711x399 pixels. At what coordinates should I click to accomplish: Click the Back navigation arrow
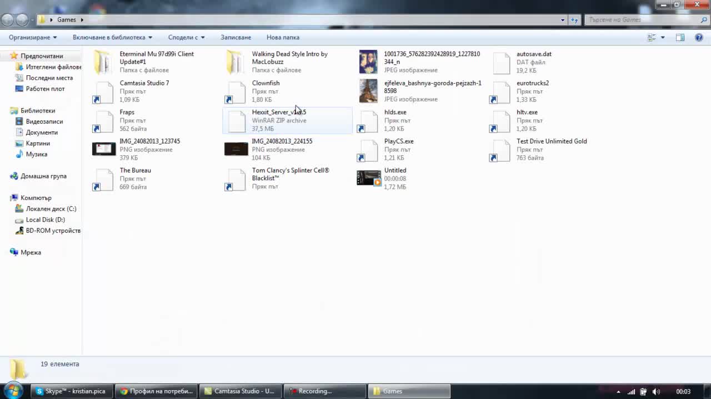(x=7, y=20)
